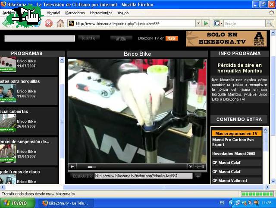Click the video progress bar
Image resolution: width=276 pixels, height=208 pixels.
coord(132,166)
